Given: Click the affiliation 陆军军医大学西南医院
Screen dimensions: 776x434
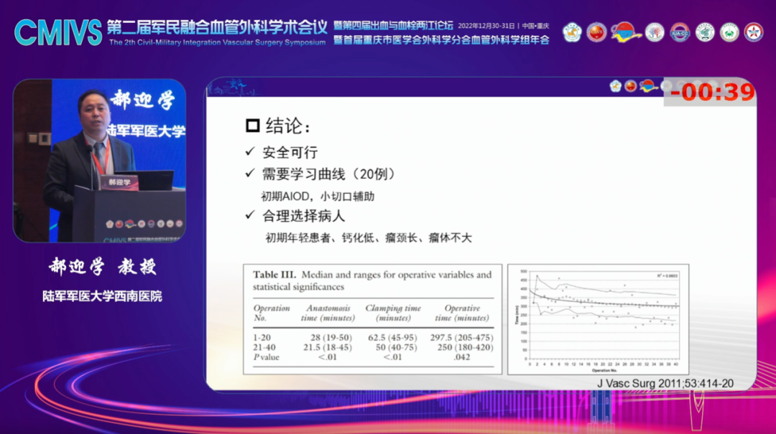Looking at the screenshot, I should pyautogui.click(x=102, y=296).
